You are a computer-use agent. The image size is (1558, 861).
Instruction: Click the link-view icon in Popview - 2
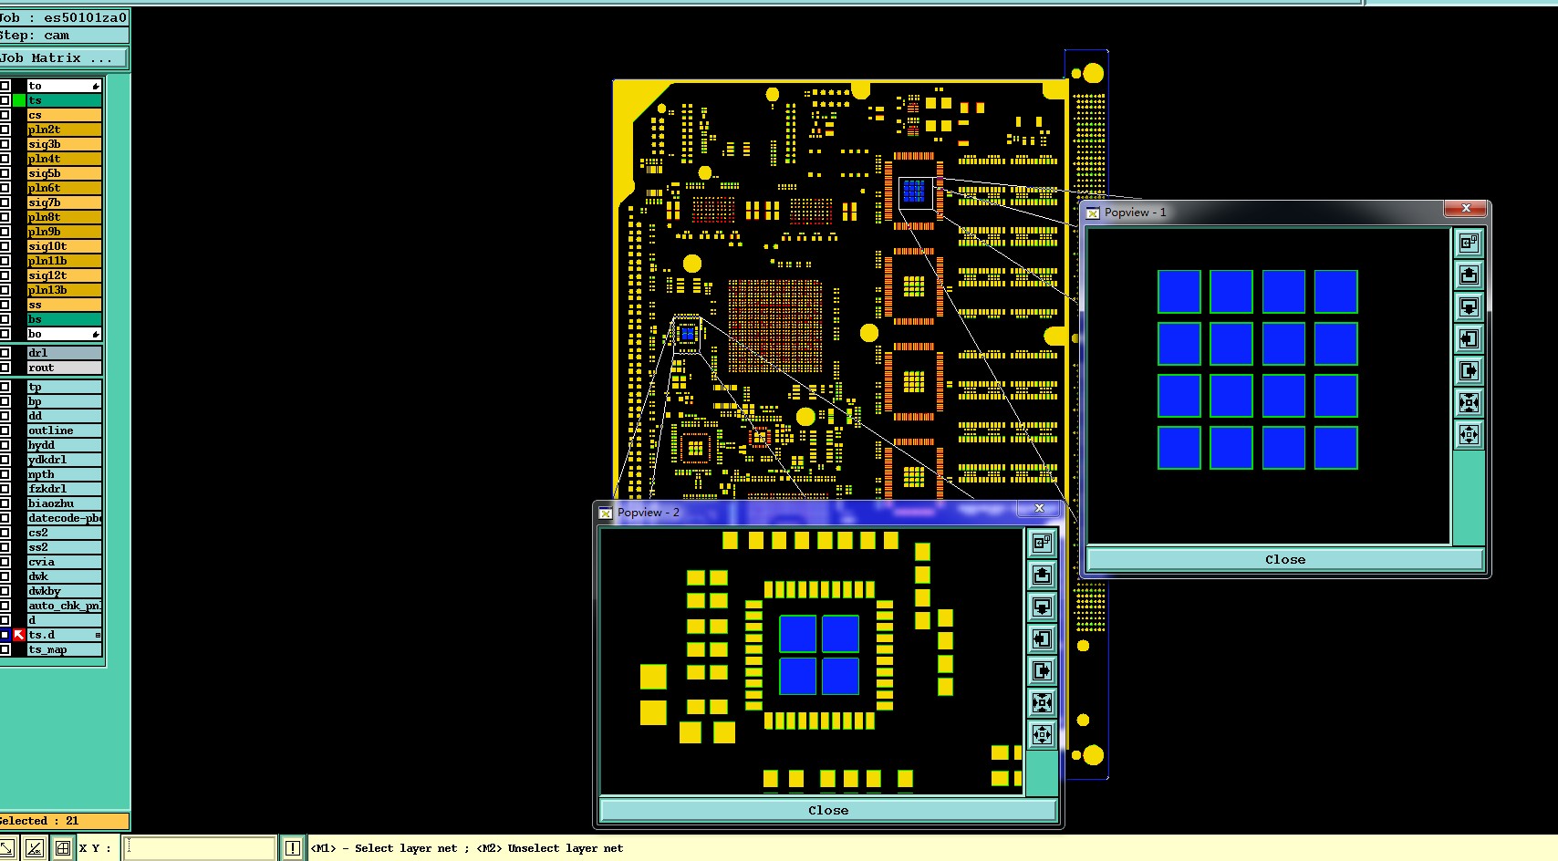[x=1042, y=543]
